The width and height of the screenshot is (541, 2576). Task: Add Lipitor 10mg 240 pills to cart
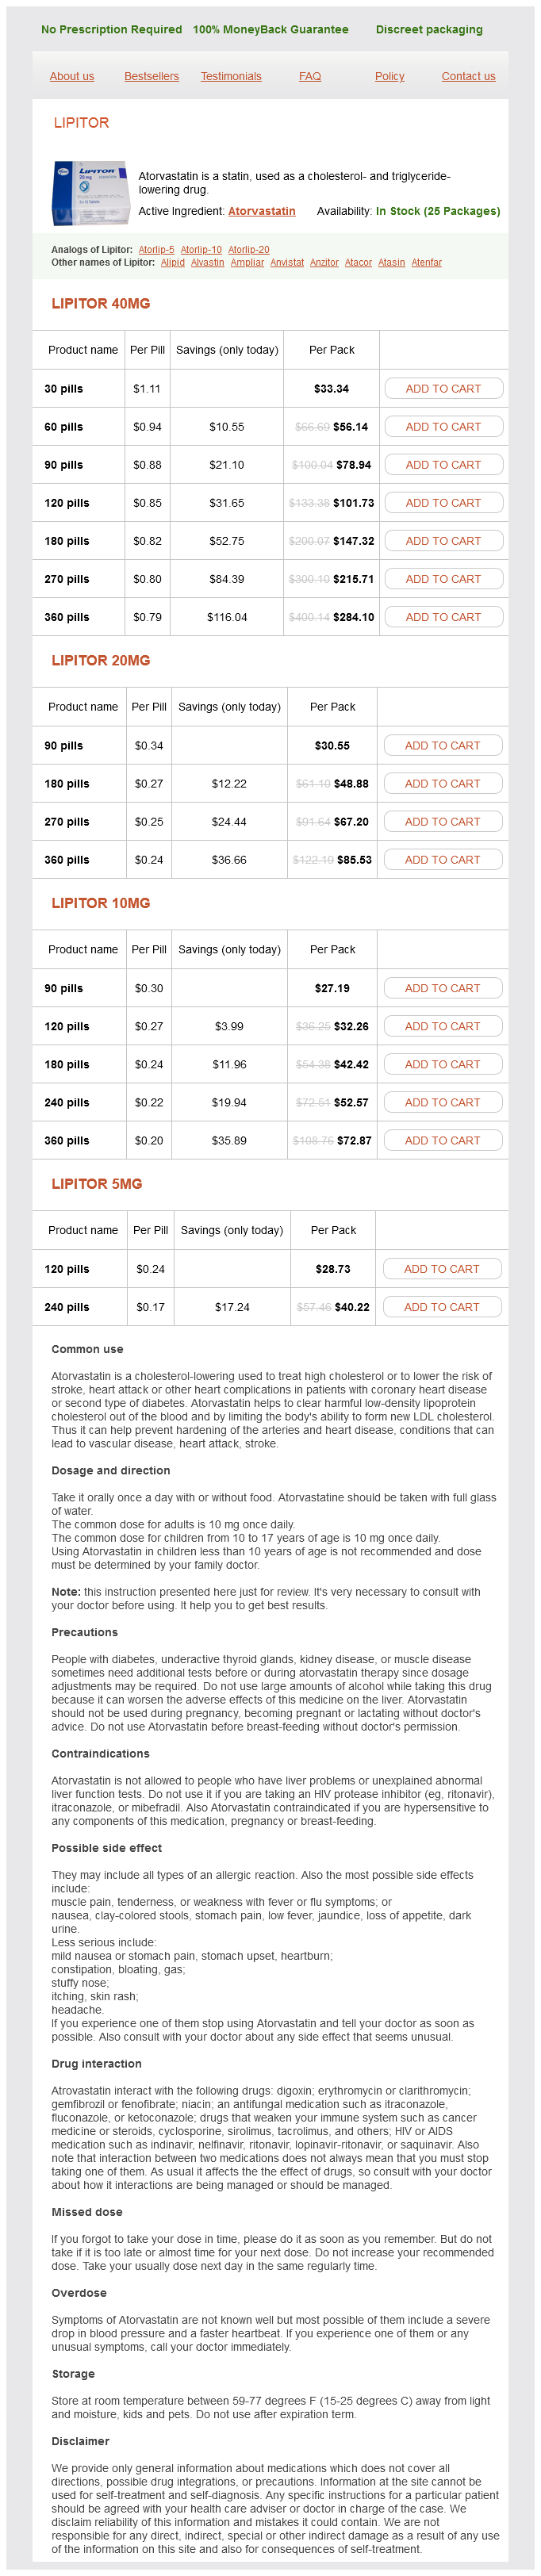pyautogui.click(x=442, y=1102)
